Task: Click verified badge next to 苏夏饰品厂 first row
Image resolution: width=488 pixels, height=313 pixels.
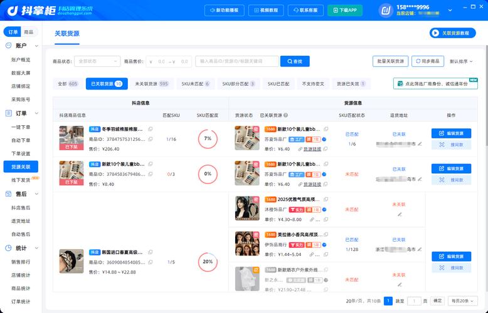Action: 324,140
